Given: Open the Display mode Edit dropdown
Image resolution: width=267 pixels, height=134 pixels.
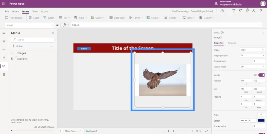Looking at the screenshot, I should [x=252, y=66].
